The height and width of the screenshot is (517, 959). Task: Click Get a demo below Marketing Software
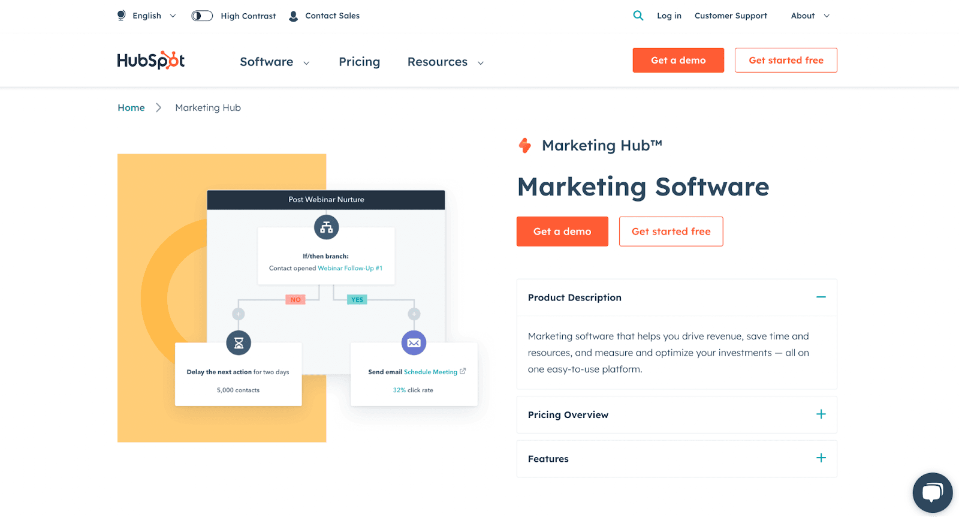(562, 232)
